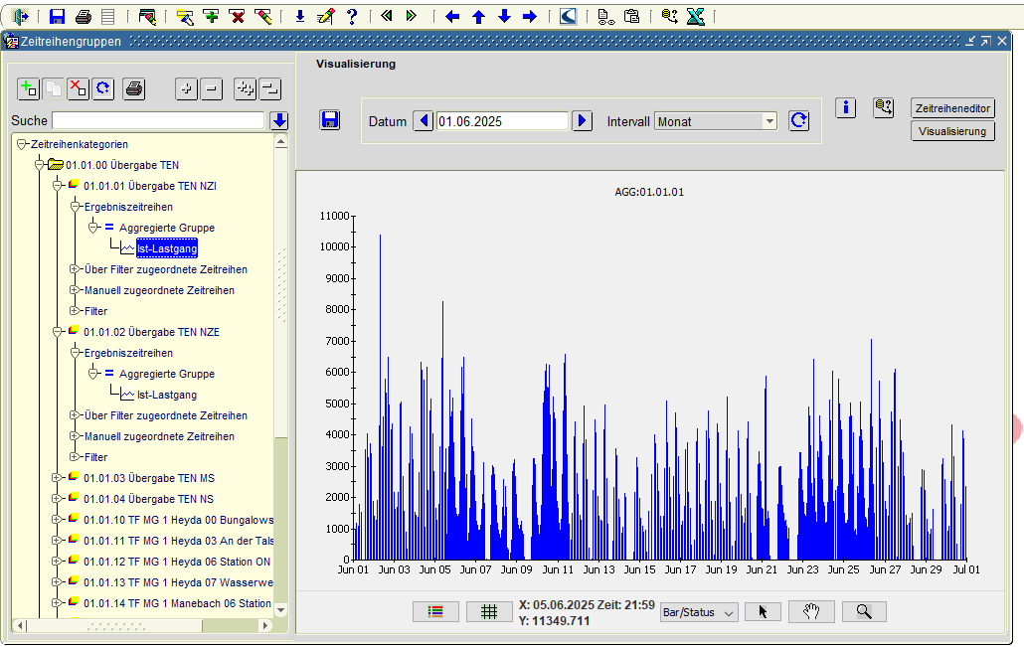Click the Visualisierung button
This screenshot has height=647, width=1024.
pyautogui.click(x=952, y=131)
